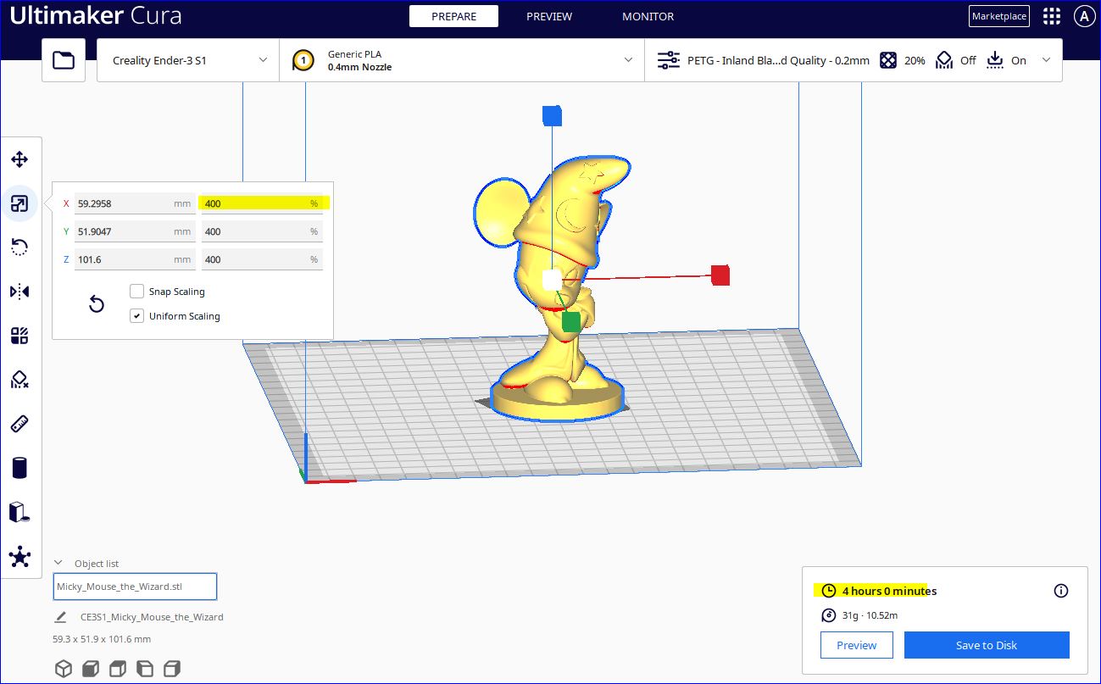Click the print time clock icon

coord(828,591)
